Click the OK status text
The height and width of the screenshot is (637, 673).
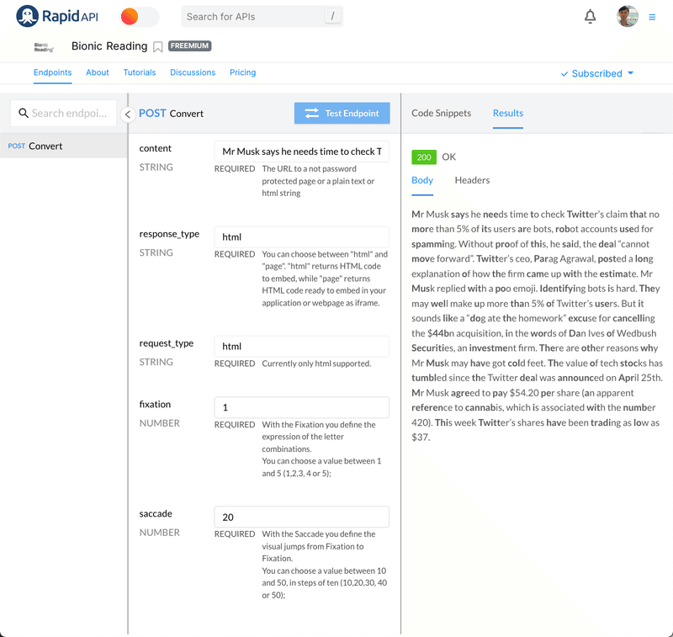[448, 157]
